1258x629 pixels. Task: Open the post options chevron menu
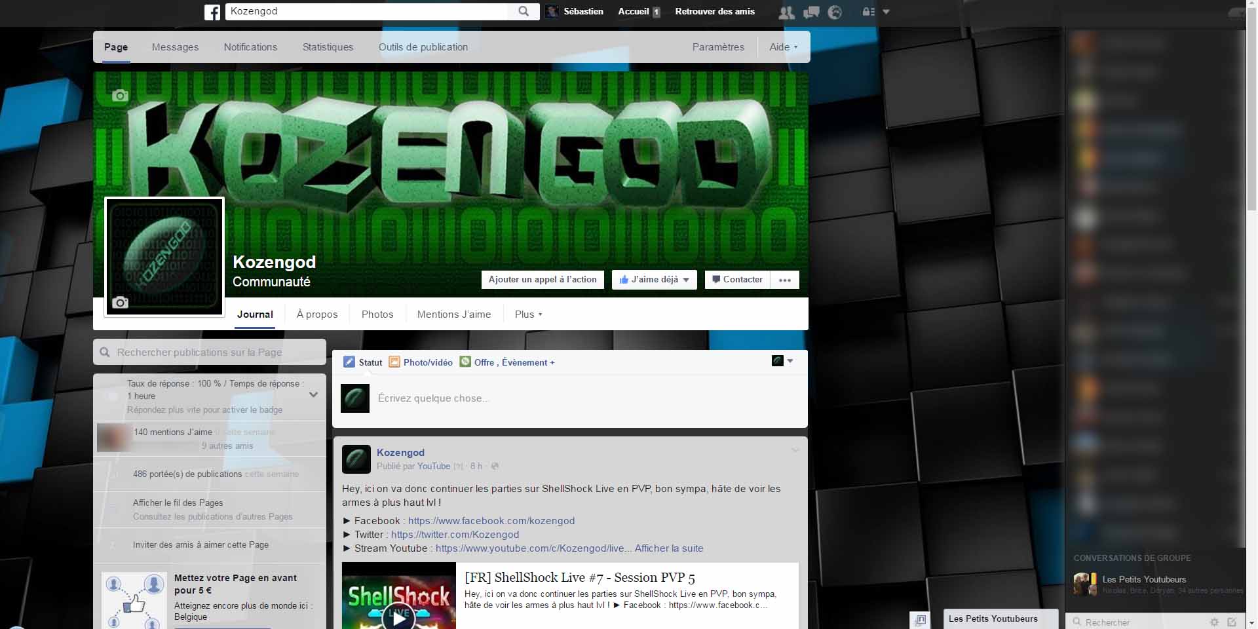click(x=795, y=450)
